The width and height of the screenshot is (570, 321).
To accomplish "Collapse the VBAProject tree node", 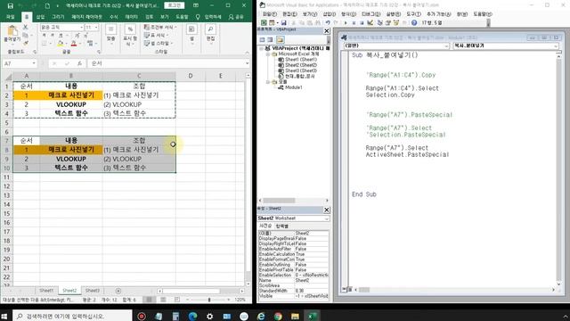I will (x=261, y=48).
